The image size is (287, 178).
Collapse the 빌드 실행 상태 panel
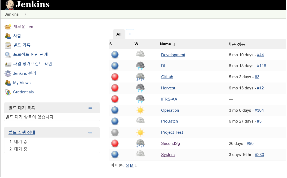pyautogui.click(x=90, y=133)
